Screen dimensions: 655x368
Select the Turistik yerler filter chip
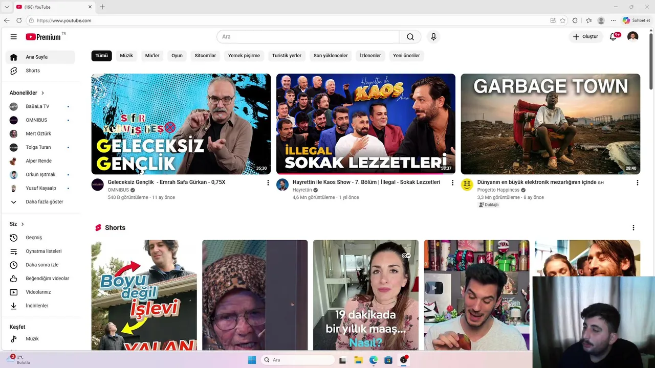[x=287, y=56]
